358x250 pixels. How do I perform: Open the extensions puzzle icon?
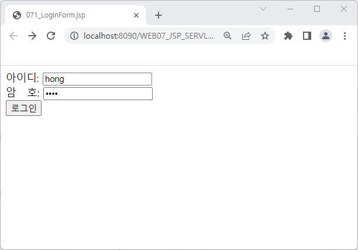tap(288, 36)
